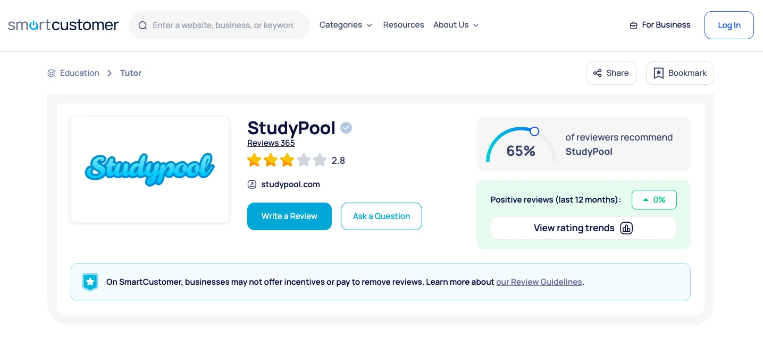This screenshot has width=763, height=350.
Task: Click the SmartCustomer logo
Action: (x=63, y=25)
